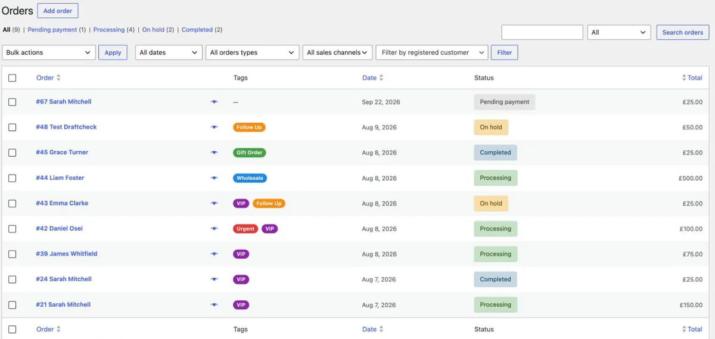
Task: Preview order #44 Liam Foster eye icon
Action: (x=214, y=178)
